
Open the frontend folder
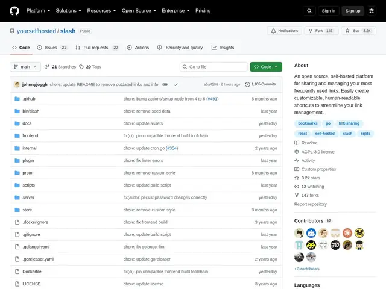(x=30, y=135)
